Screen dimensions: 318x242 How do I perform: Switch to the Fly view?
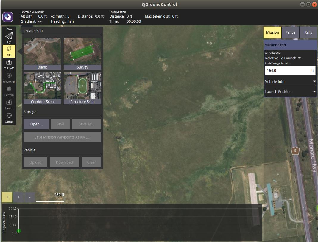(x=9, y=36)
